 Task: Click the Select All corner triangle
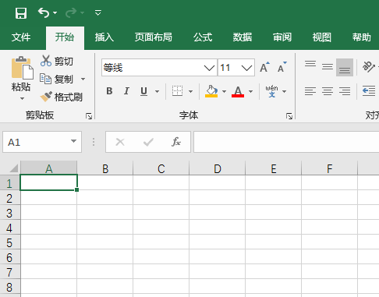(x=13, y=168)
